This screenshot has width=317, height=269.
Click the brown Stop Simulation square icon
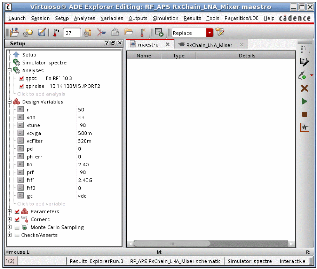tap(304, 114)
